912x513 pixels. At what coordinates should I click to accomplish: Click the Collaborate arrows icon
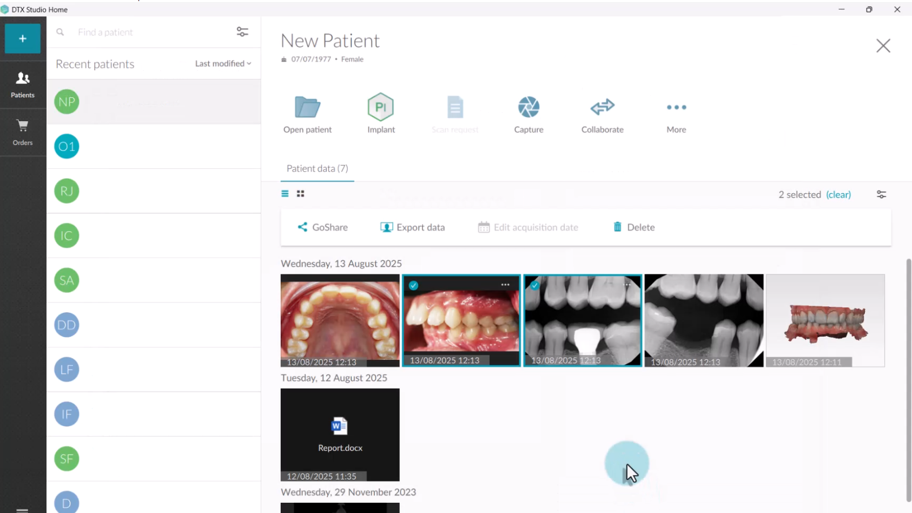[x=602, y=107]
